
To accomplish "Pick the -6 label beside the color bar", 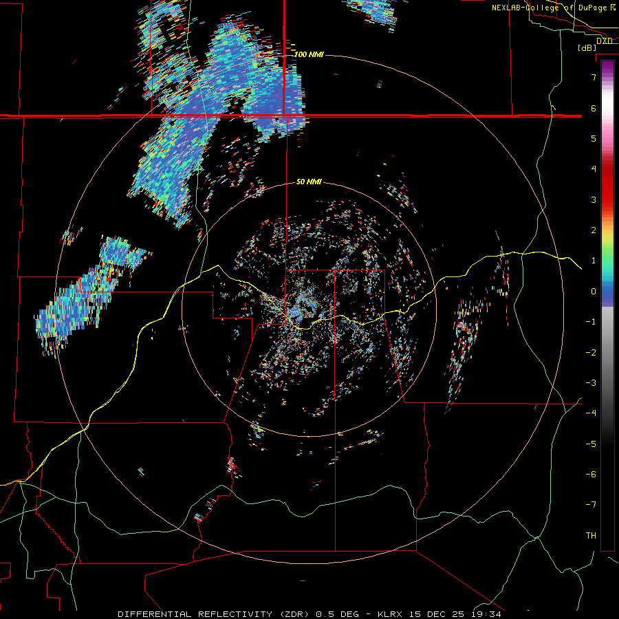I will 591,475.
